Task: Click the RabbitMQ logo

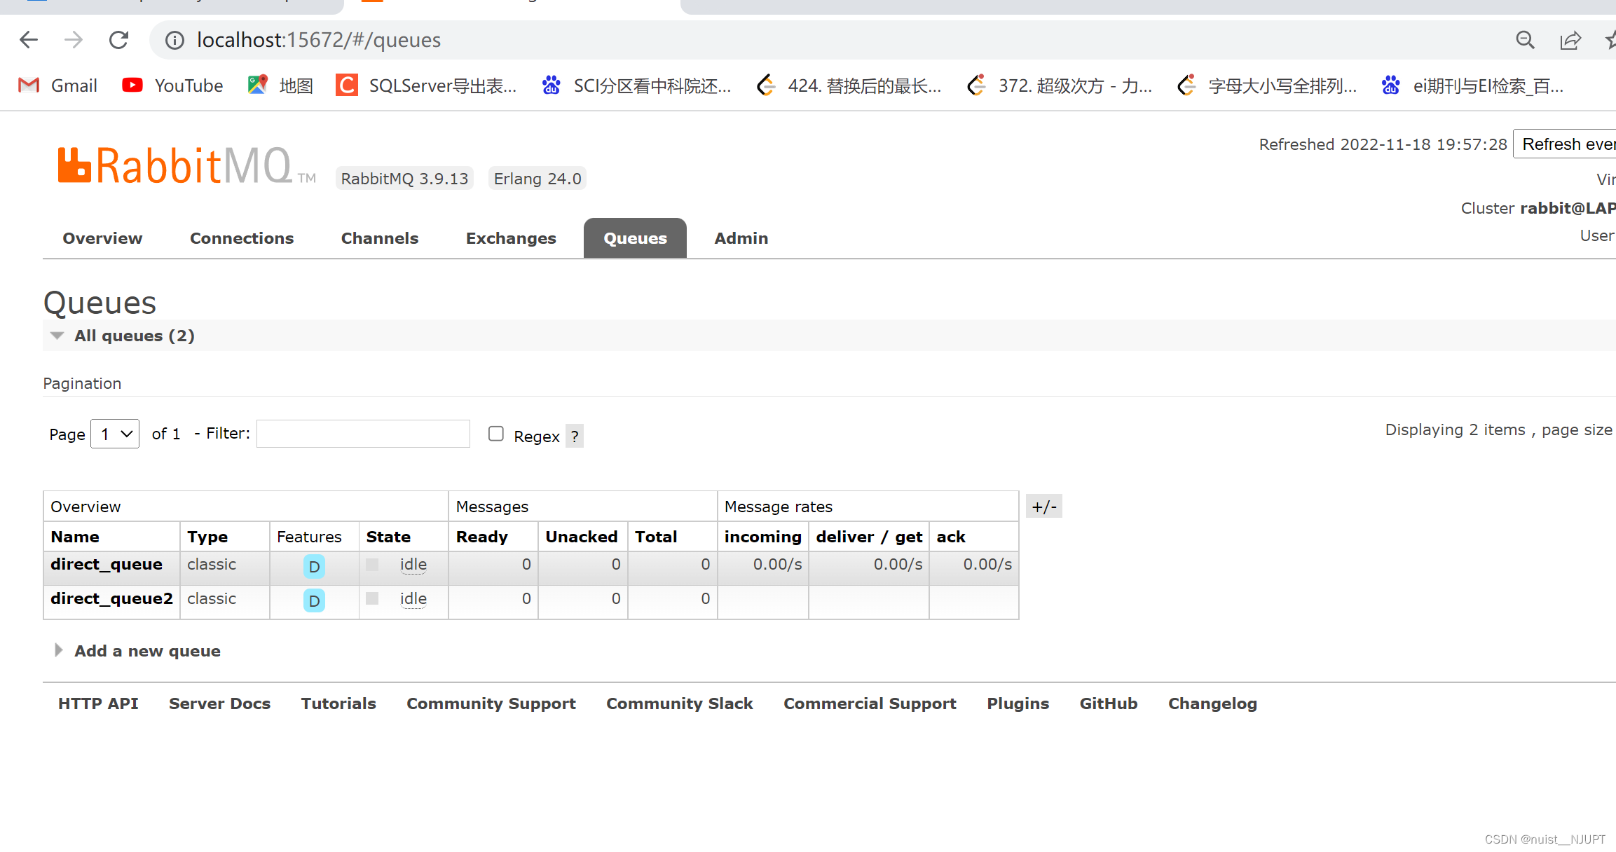Action: (x=186, y=166)
